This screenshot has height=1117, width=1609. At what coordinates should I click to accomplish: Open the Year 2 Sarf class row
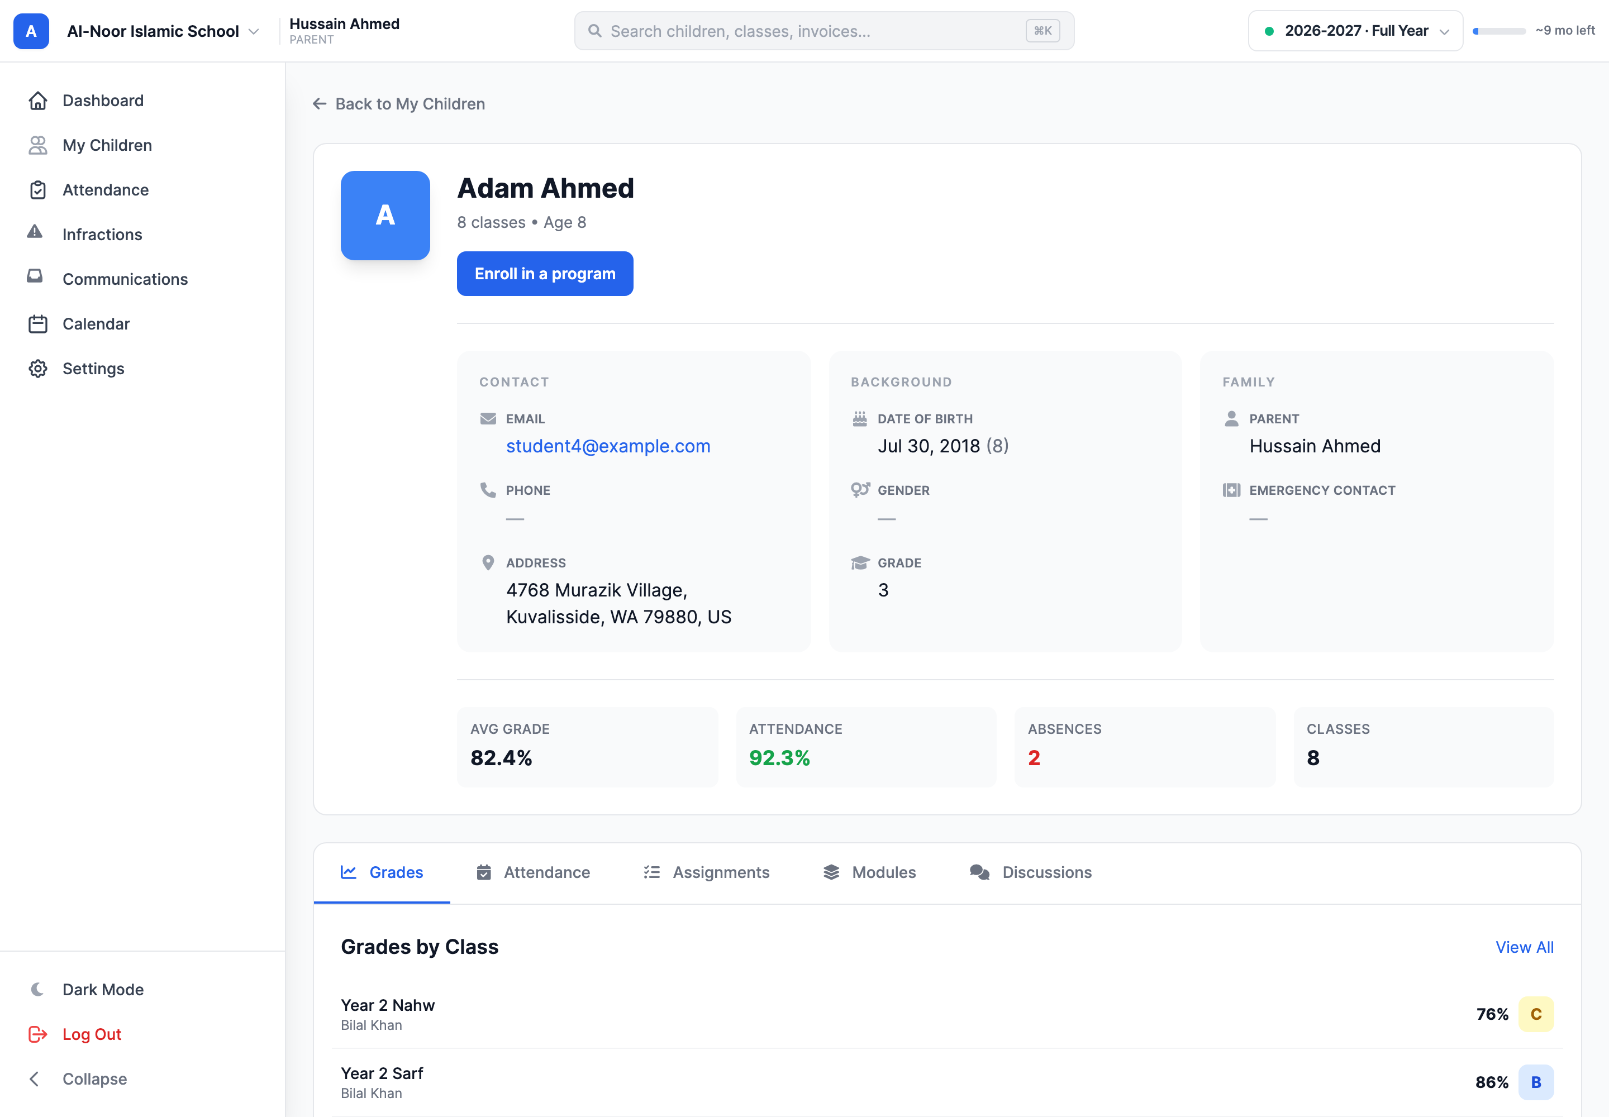point(946,1082)
